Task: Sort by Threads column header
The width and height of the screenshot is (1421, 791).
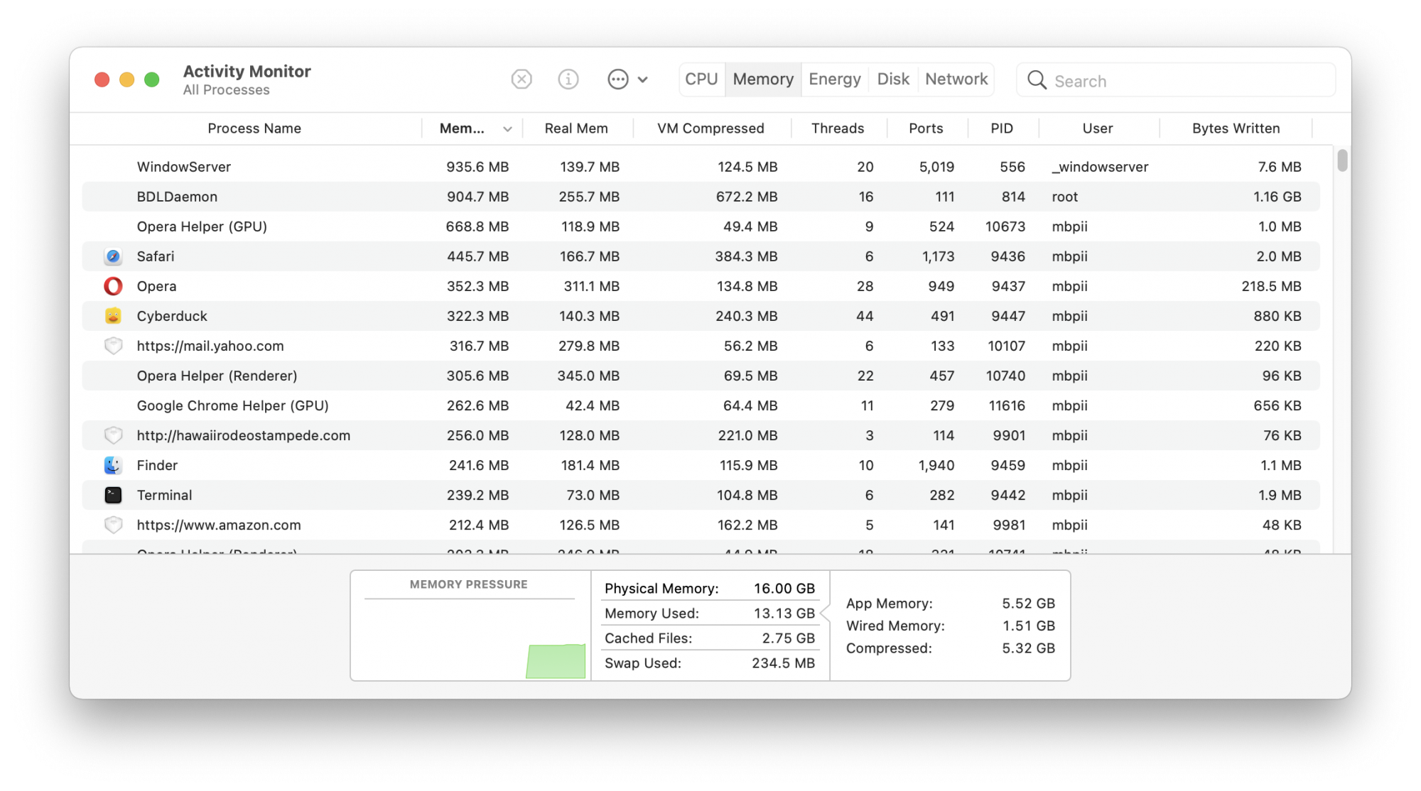Action: [838, 129]
